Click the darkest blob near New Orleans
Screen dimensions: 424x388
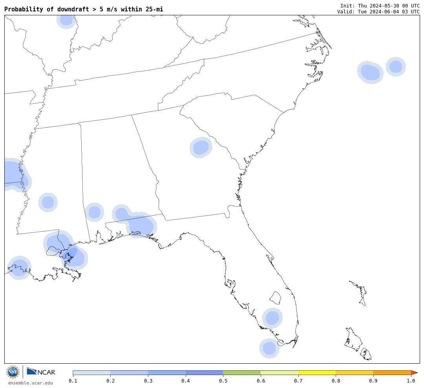71,254
